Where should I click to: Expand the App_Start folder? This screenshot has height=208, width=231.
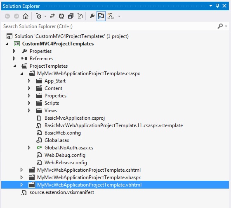click(x=29, y=81)
